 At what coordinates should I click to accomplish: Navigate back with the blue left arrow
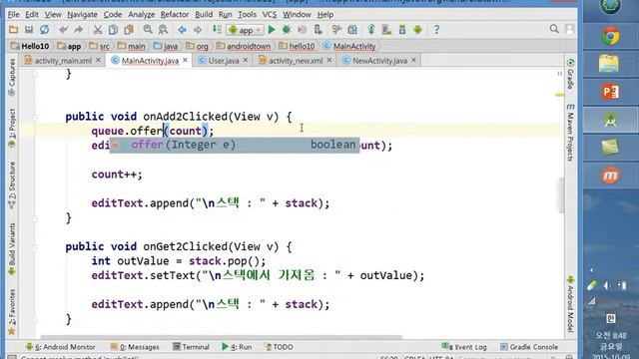coord(182,30)
